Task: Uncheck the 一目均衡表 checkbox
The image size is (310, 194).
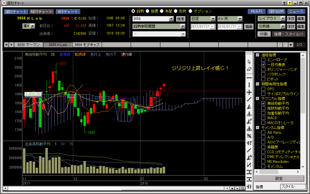Action: tap(263, 65)
